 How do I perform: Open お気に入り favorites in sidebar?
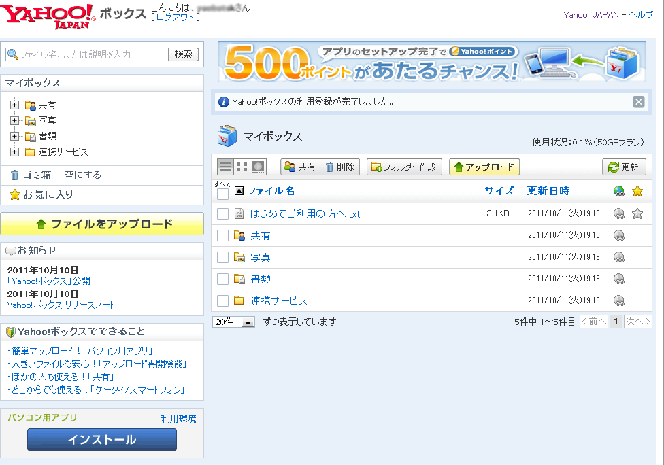click(x=48, y=194)
